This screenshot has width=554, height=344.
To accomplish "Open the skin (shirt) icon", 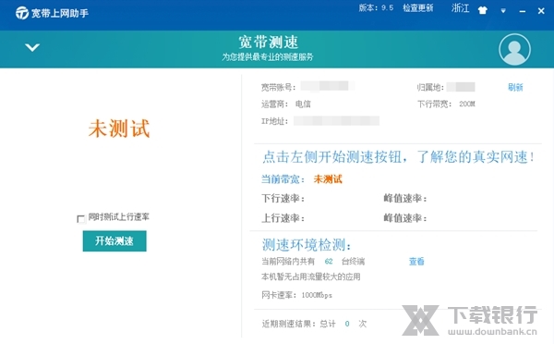I will coord(483,10).
